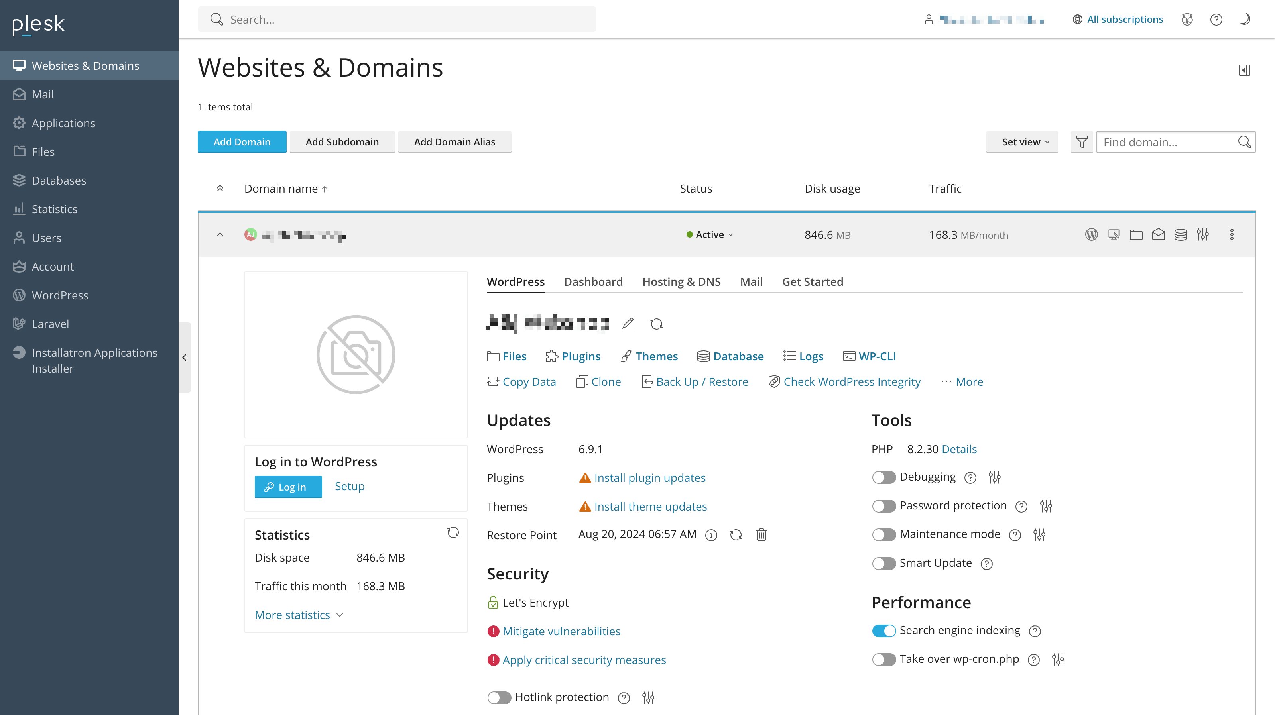Disable Search engine indexing
Viewport: 1275px width, 715px height.
pos(883,631)
